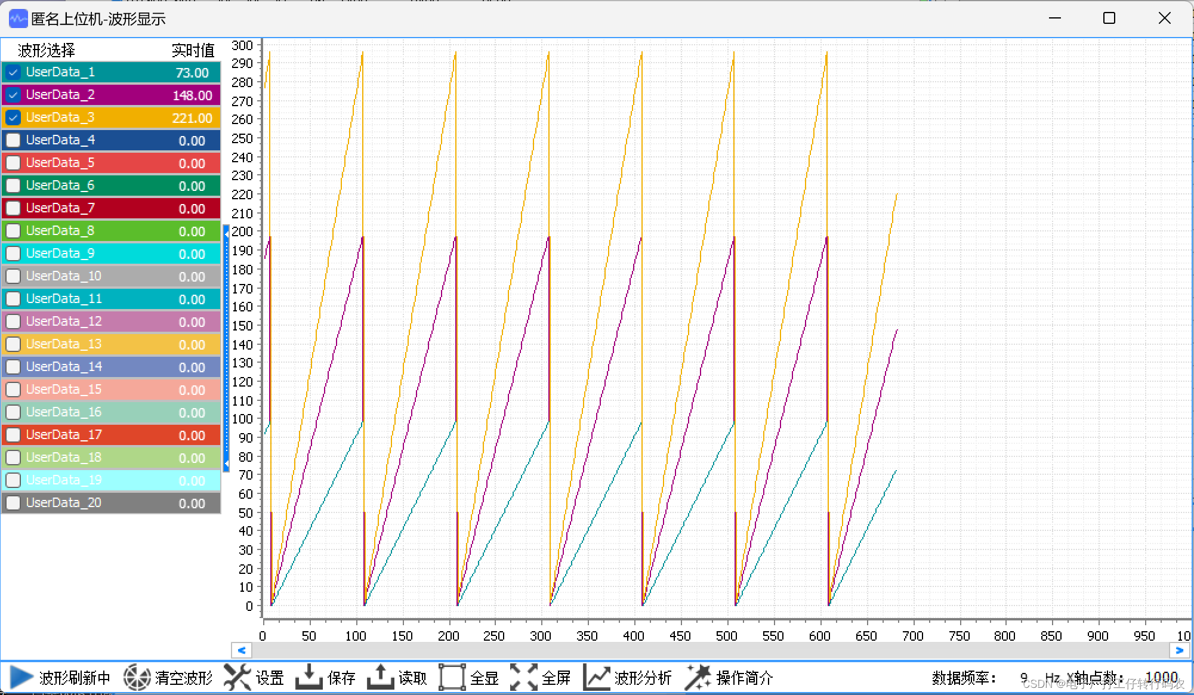This screenshot has height=695, width=1194.
Task: Open 波形分析 waveform analysis chart icon
Action: 596,678
